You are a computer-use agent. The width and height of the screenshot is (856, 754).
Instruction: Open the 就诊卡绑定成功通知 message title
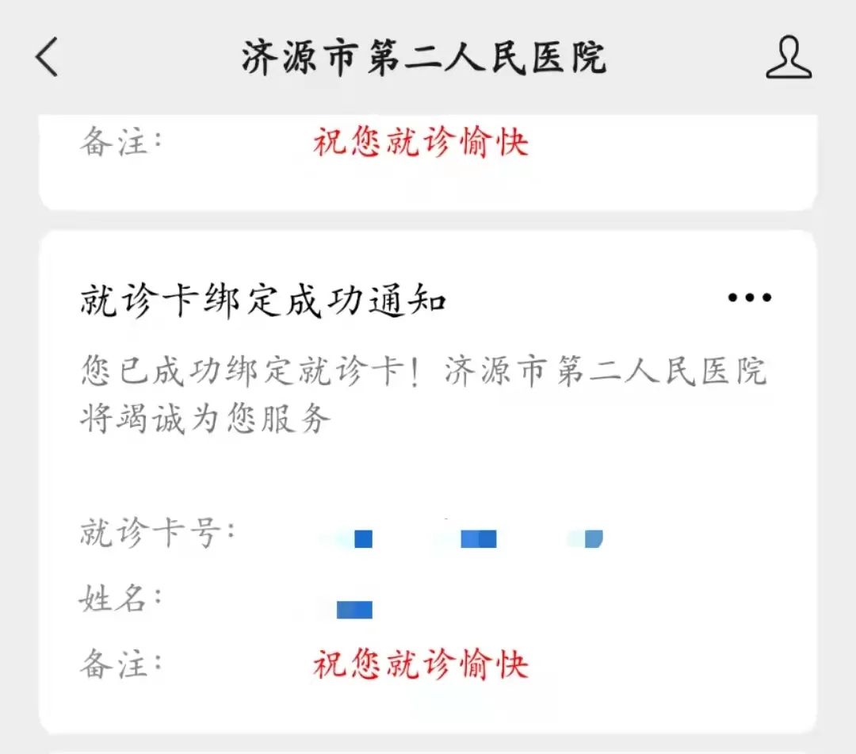pyautogui.click(x=263, y=300)
